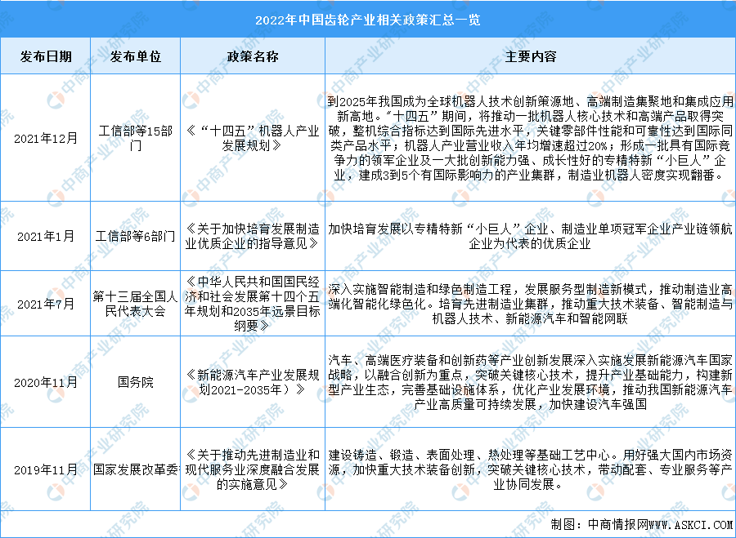Select the date cell "2020年11月"
Viewport: 736px width, 538px height.
pyautogui.click(x=46, y=382)
